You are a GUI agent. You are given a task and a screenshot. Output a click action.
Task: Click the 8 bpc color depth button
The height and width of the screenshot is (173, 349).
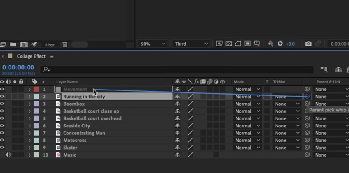coord(50,45)
